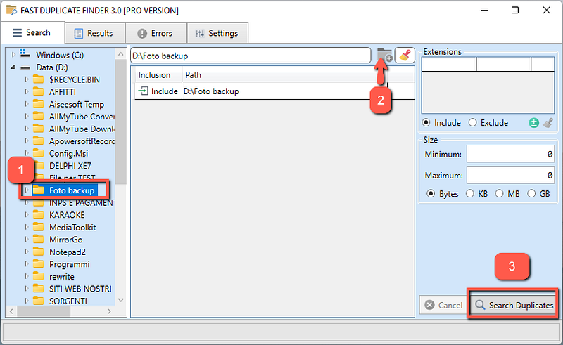Switch to the Search tab
Screen dimensions: 563x345
pyautogui.click(x=32, y=32)
